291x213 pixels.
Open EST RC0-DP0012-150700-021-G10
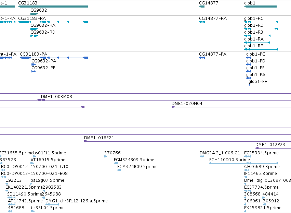click(35, 167)
